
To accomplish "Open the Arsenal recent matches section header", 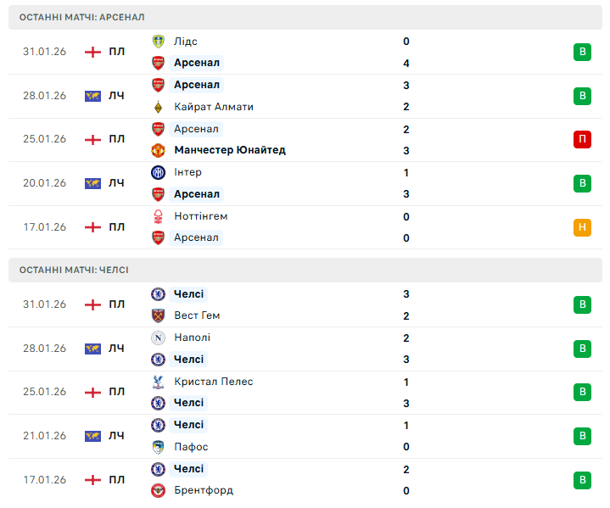I will [82, 17].
